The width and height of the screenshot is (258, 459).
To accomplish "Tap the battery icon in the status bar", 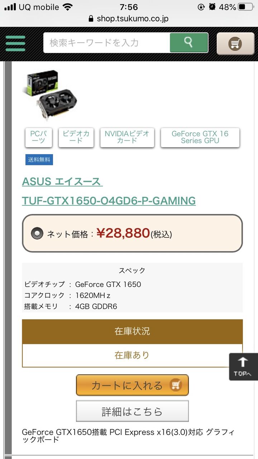I will click(x=246, y=7).
